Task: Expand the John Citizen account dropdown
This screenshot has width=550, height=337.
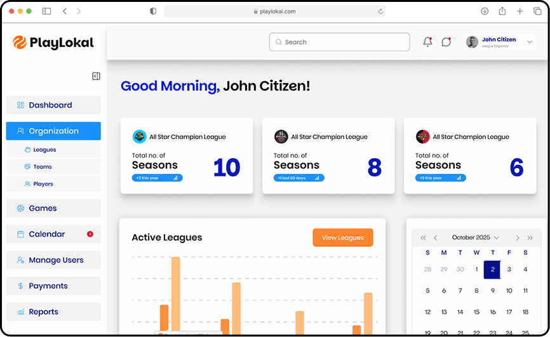Action: 530,42
